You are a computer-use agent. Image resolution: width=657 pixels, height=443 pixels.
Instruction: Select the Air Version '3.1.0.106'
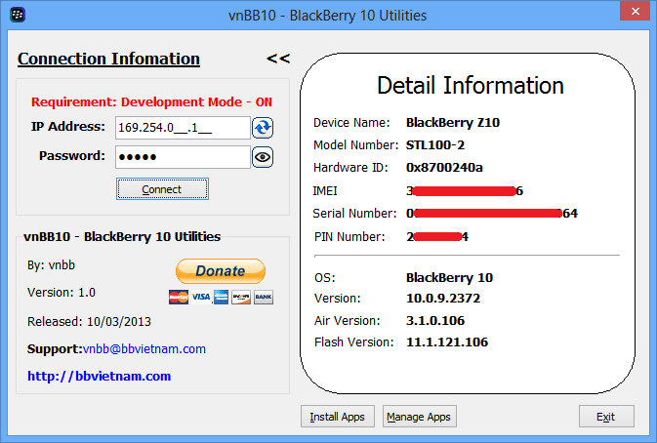435,321
